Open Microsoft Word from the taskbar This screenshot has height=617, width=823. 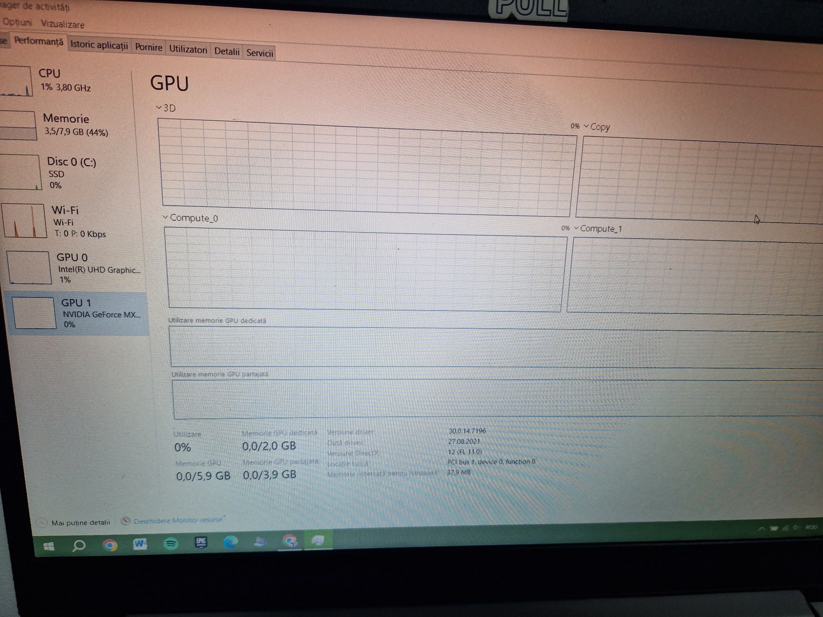(140, 544)
